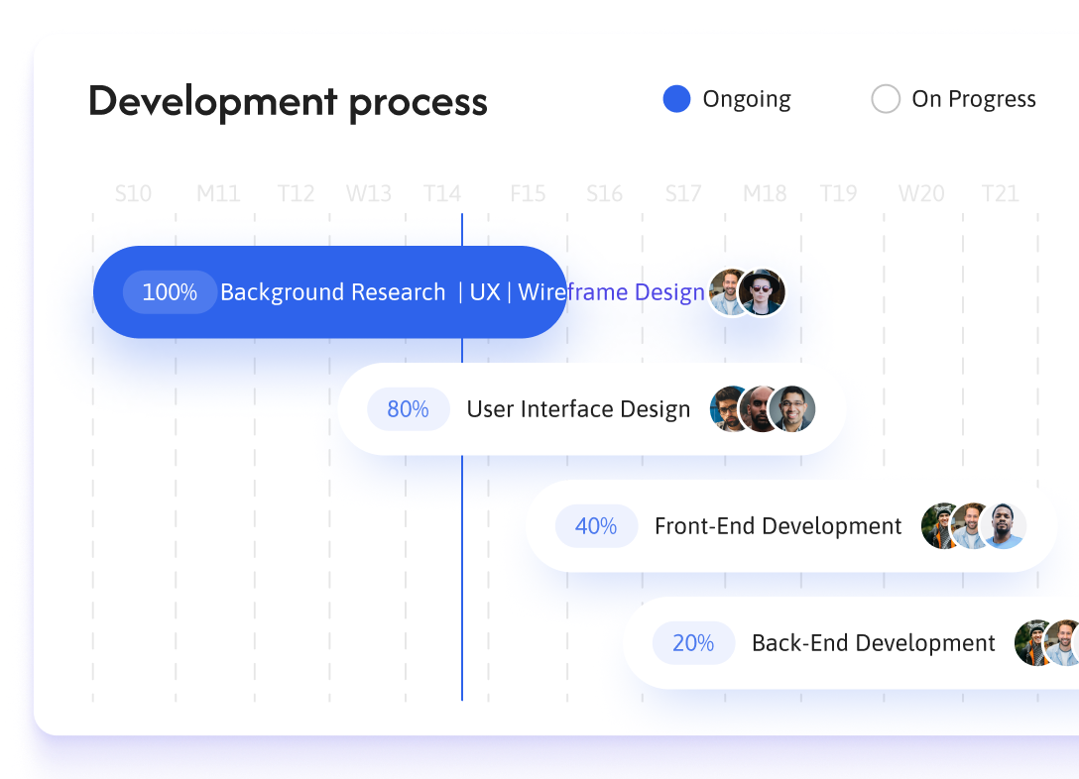The height and width of the screenshot is (779, 1079).
Task: Open the Back-End Development task
Action: tap(873, 643)
